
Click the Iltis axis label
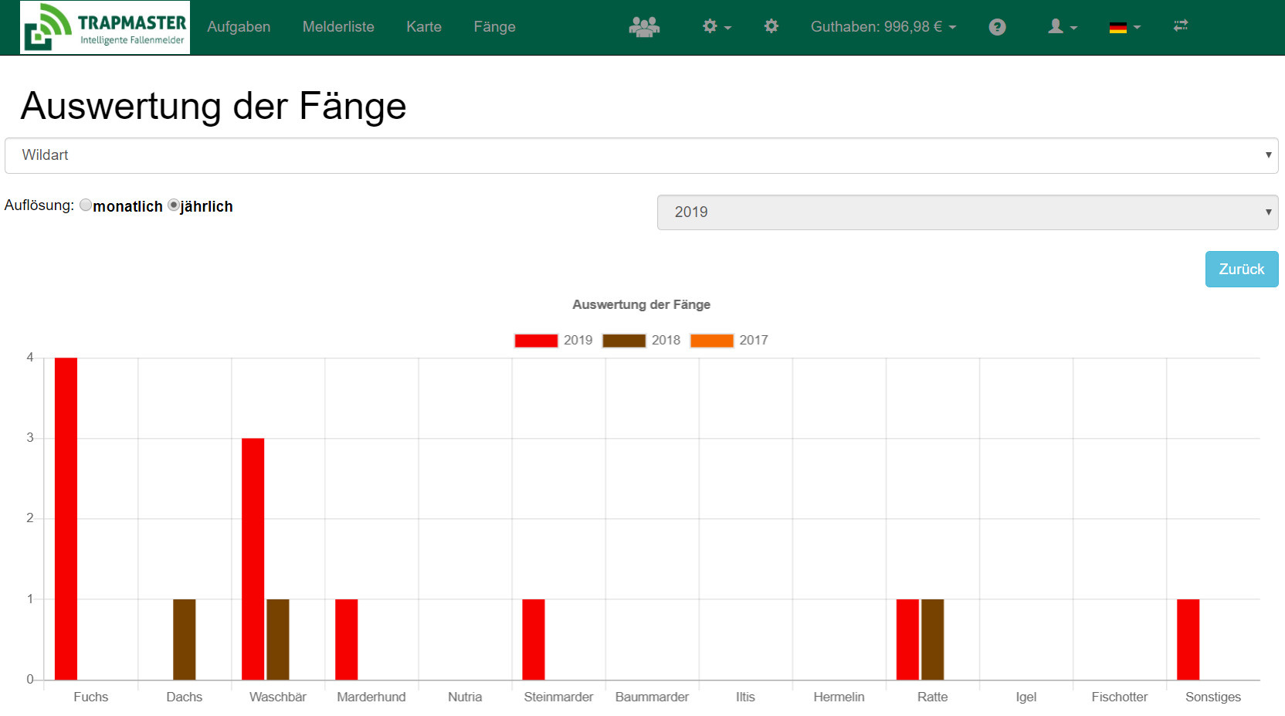click(745, 697)
